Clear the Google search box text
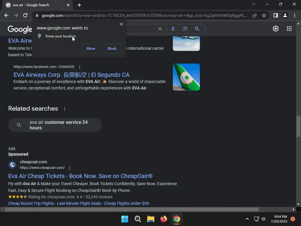301x226 pixels. tap(160, 29)
